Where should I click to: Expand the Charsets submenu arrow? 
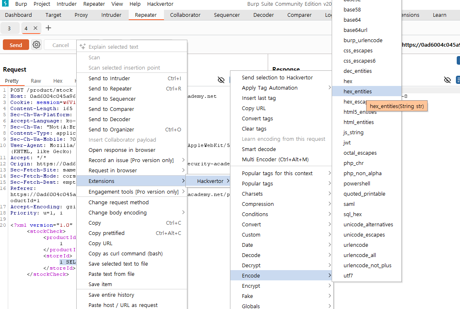coord(330,194)
